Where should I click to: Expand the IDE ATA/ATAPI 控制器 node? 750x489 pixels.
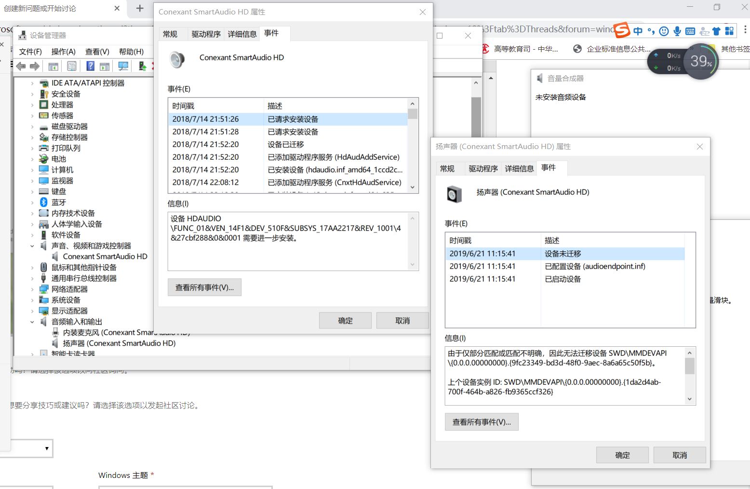coord(32,83)
